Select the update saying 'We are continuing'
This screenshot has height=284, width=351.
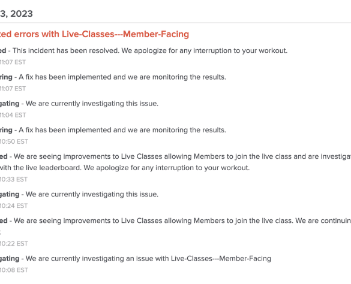pyautogui.click(x=175, y=226)
